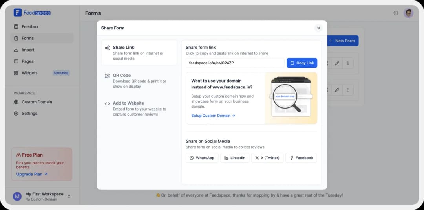Click the form link input field
This screenshot has width=424, height=210.
point(235,63)
